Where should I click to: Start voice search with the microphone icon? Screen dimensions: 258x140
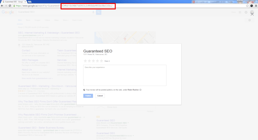point(93,12)
